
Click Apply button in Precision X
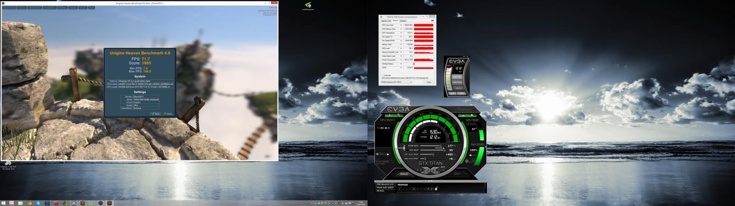(457, 174)
